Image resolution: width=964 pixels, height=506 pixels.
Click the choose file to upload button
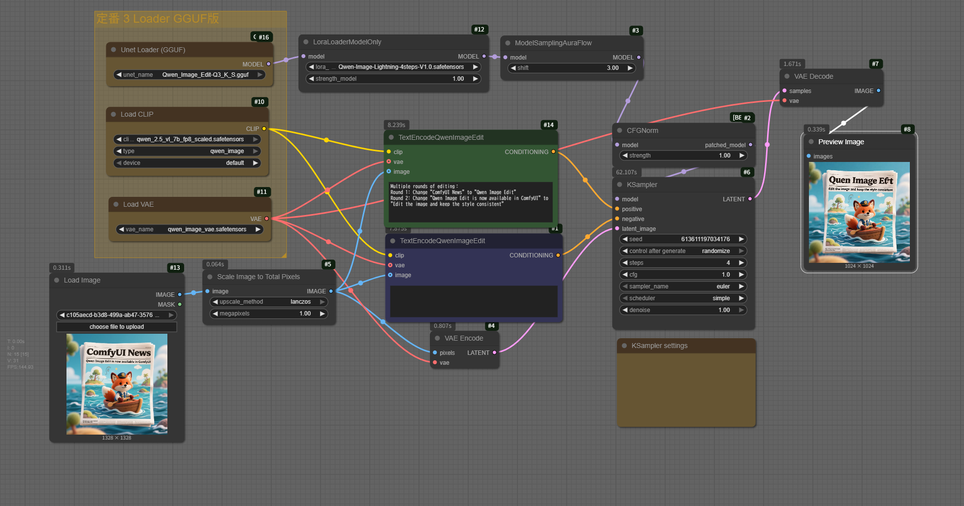117,327
